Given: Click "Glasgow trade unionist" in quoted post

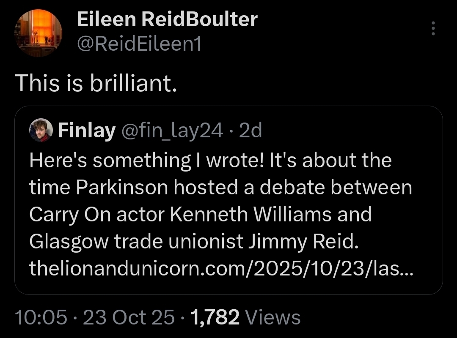Looking at the screenshot, I should click(x=136, y=241).
